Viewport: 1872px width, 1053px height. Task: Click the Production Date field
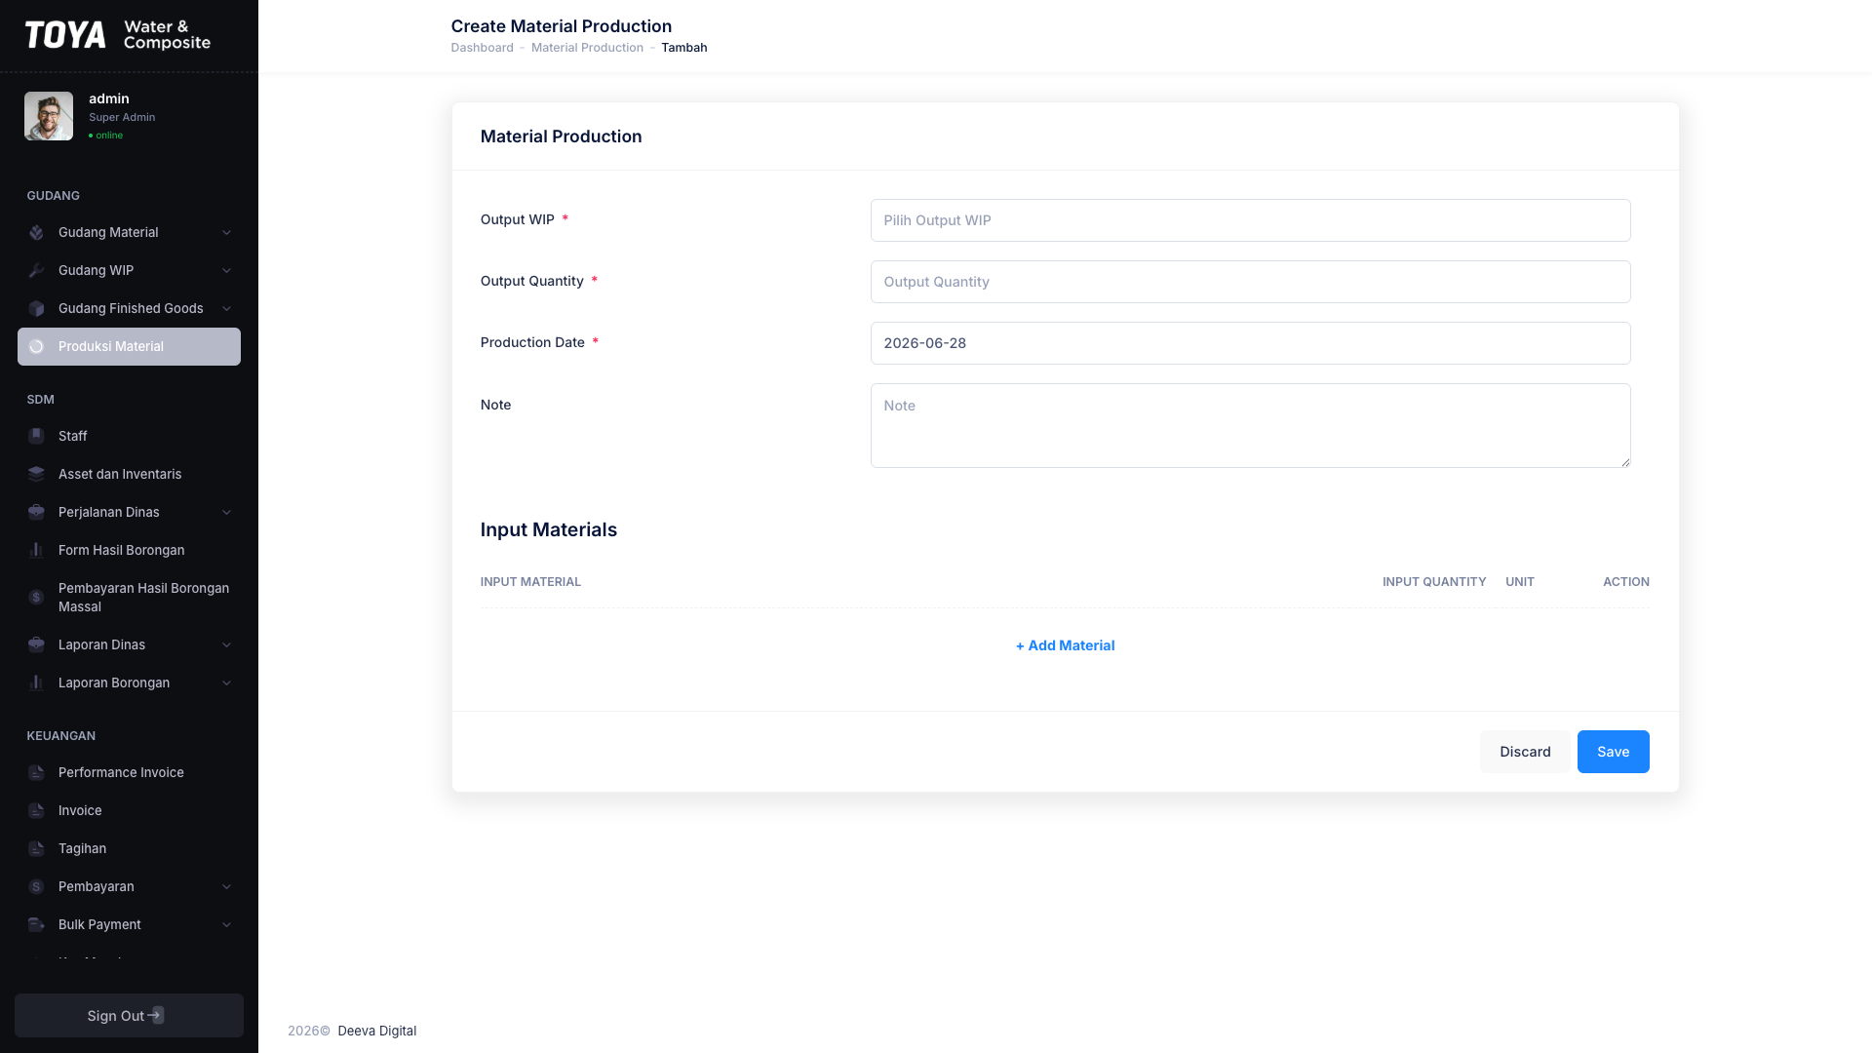pyautogui.click(x=1250, y=343)
